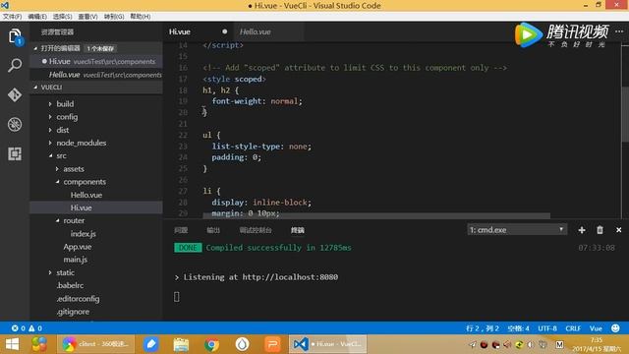Open the Edit (编辑) menu
The height and width of the screenshot is (354, 629).
click(x=37, y=17)
